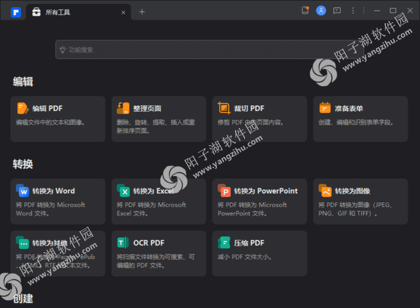Screen dimensions: 420x308
Task: Focus the 功能搜索 search field
Action: click(209, 50)
